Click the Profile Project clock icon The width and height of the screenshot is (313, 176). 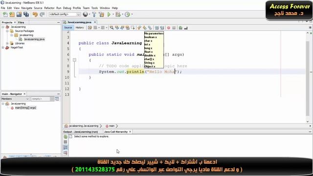click(x=127, y=14)
